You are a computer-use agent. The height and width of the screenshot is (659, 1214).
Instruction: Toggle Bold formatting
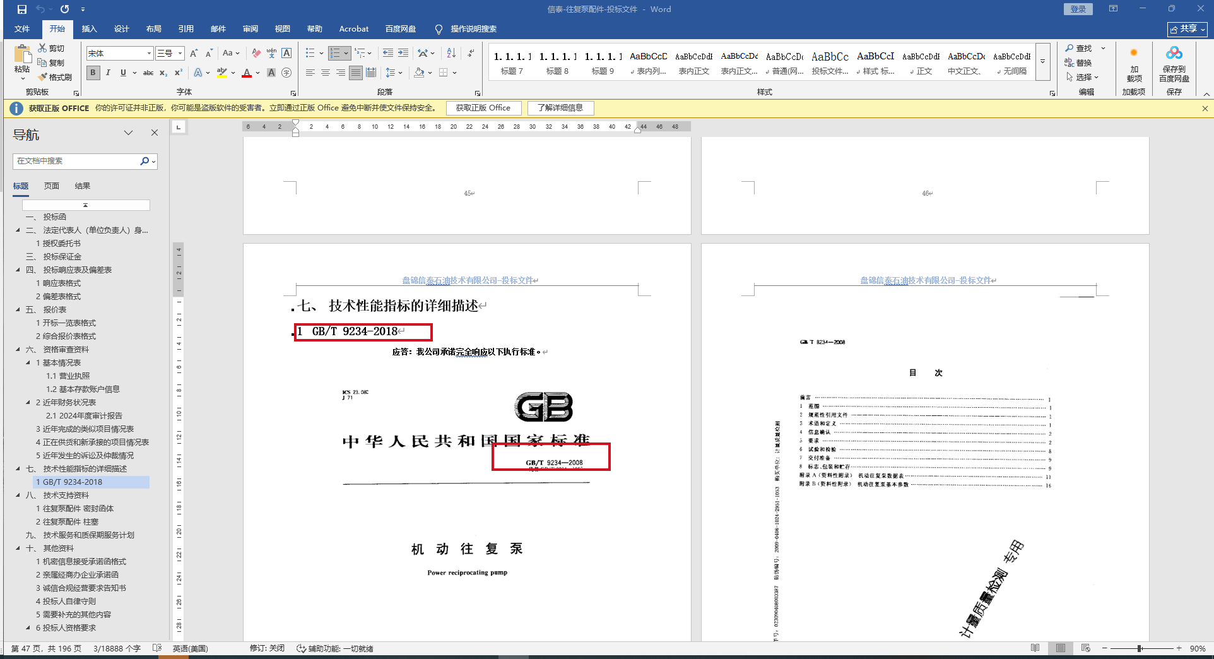(x=93, y=73)
